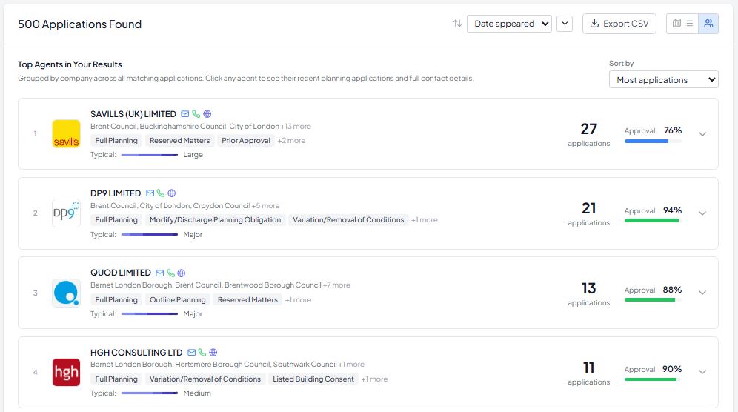
Task: Click the Savills logo thumbnail
Action: pyautogui.click(x=66, y=133)
